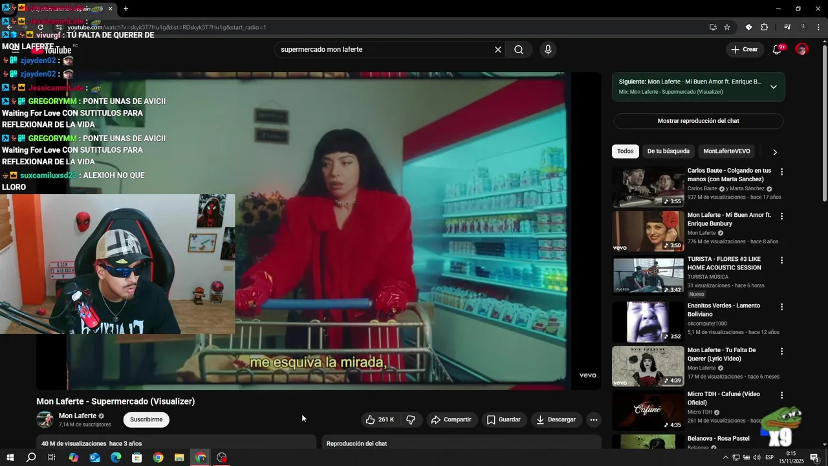The width and height of the screenshot is (828, 466).
Task: Click the browser address bar URL
Action: [167, 27]
